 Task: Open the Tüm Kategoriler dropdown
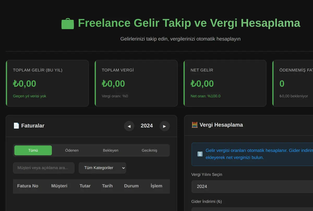click(x=102, y=168)
